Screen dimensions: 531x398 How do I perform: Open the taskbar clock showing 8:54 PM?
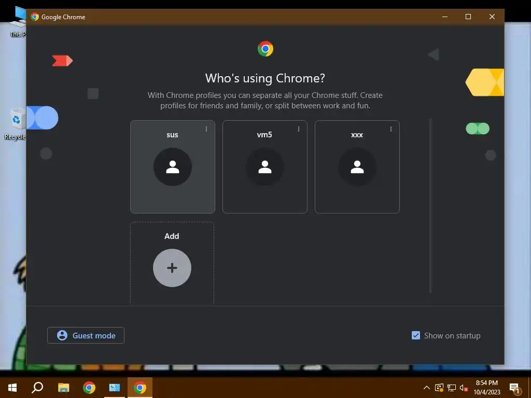[486, 388]
